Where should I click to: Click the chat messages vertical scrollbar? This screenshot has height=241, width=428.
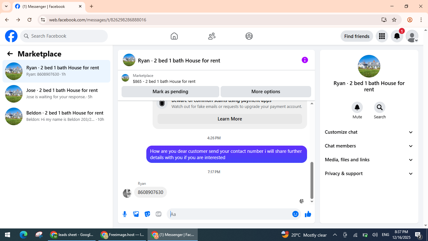click(x=312, y=180)
